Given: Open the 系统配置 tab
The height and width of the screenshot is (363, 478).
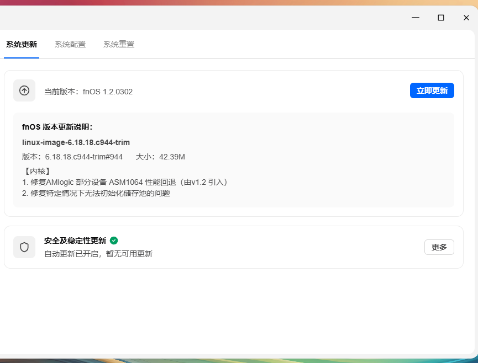Looking at the screenshot, I should point(70,45).
